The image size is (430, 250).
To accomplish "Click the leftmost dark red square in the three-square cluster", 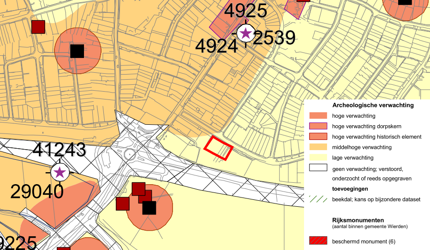I will (123, 204).
